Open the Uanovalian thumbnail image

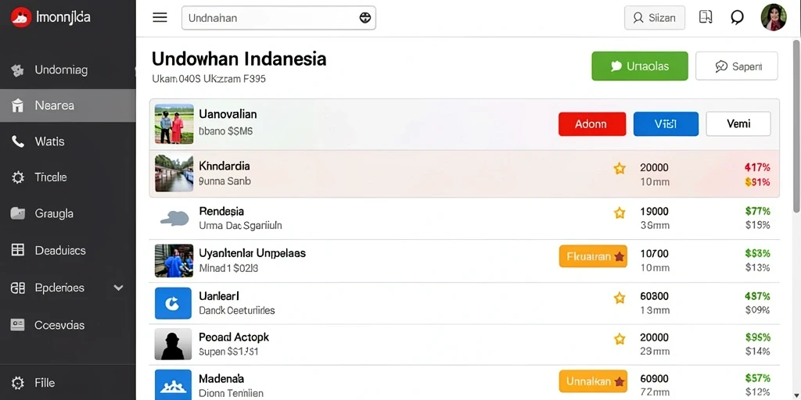pos(174,124)
